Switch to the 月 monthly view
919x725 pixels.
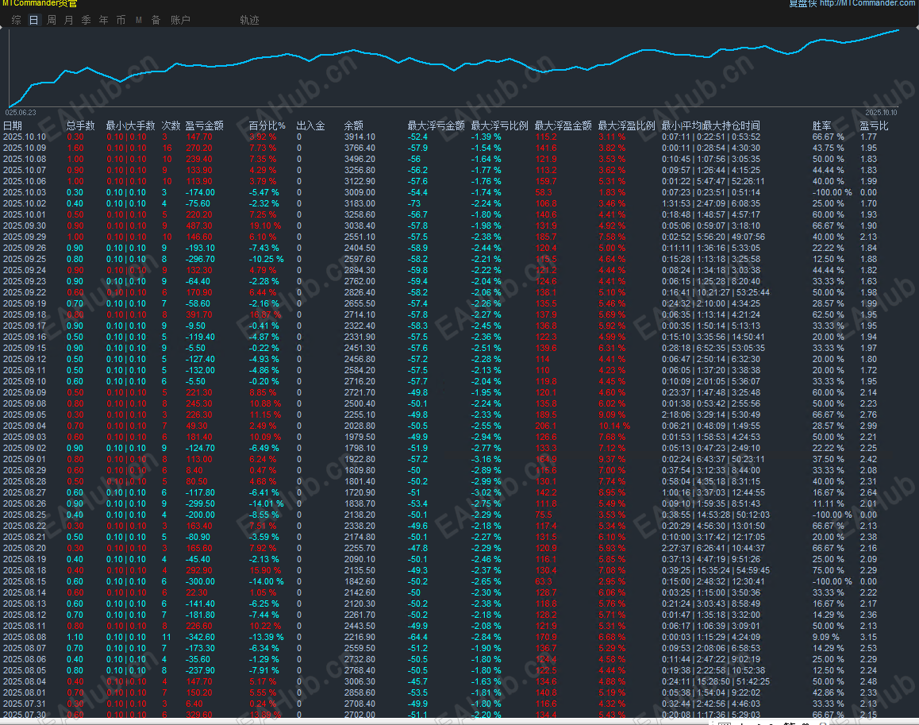pyautogui.click(x=69, y=20)
